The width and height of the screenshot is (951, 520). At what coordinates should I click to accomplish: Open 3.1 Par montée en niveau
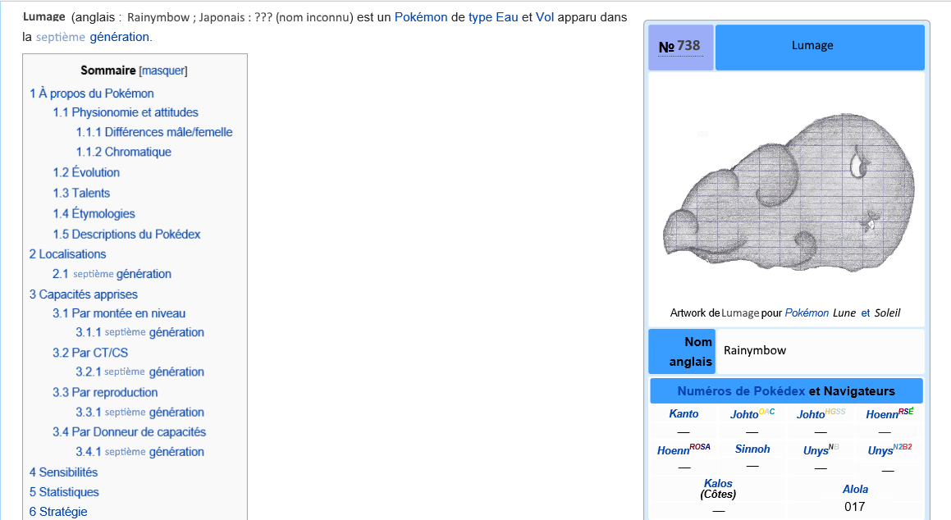point(119,313)
